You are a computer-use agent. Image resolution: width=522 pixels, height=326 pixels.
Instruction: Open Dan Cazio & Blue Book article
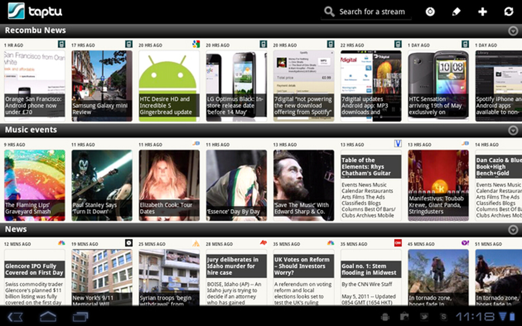pyautogui.click(x=499, y=185)
